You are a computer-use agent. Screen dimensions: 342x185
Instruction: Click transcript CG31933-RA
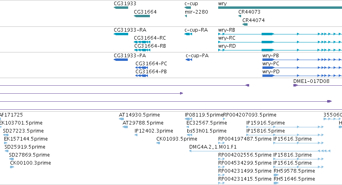coord(121,34)
